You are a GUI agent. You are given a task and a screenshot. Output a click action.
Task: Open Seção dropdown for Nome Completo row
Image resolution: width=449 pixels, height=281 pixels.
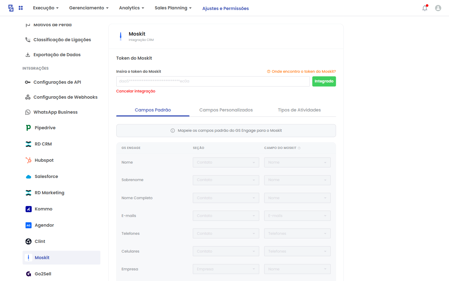pyautogui.click(x=226, y=198)
